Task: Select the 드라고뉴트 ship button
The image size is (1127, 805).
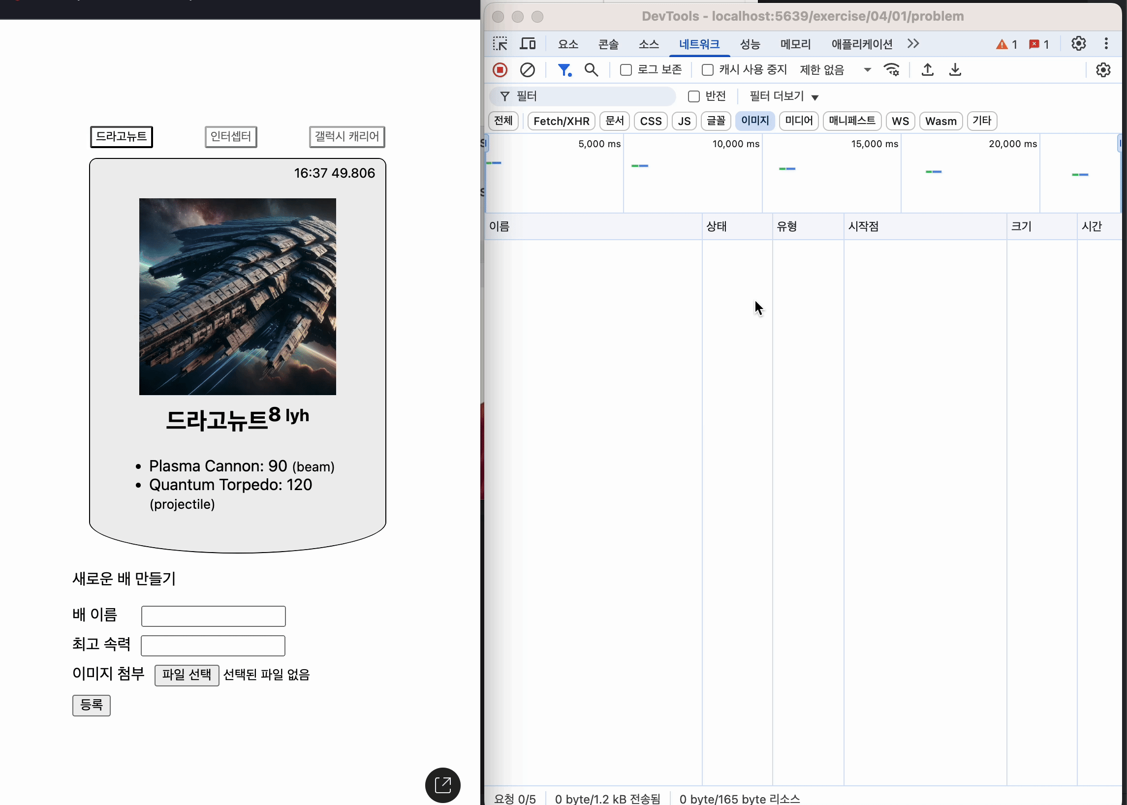Action: click(x=122, y=136)
